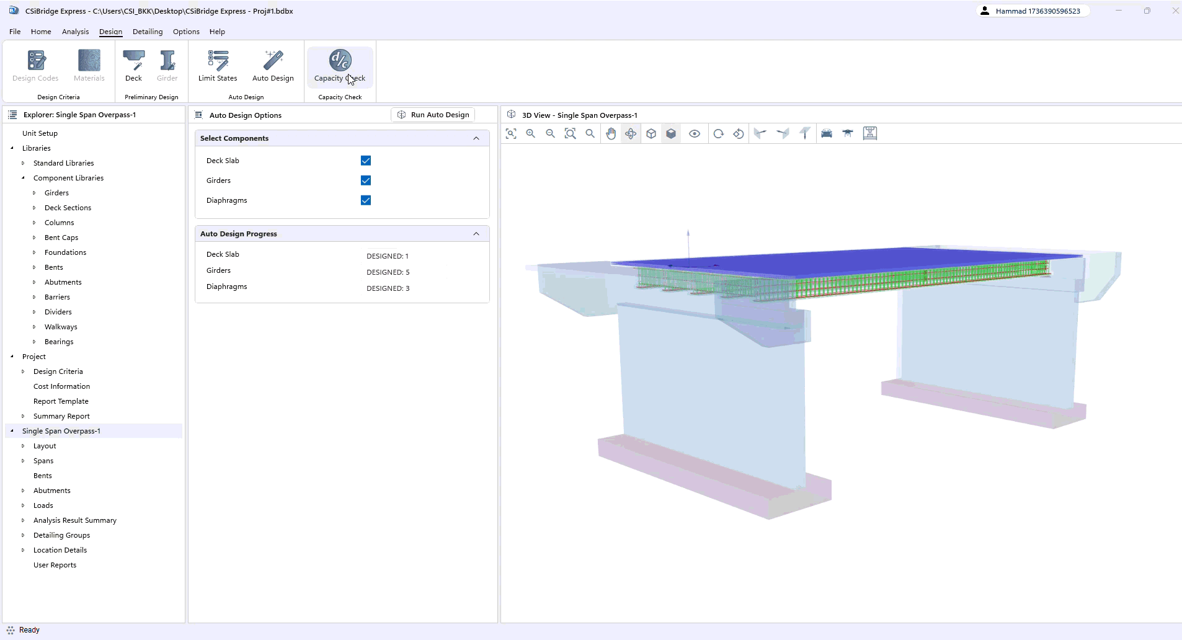Activate the pan hand tool
Viewport: 1182px width, 640px height.
(x=611, y=133)
